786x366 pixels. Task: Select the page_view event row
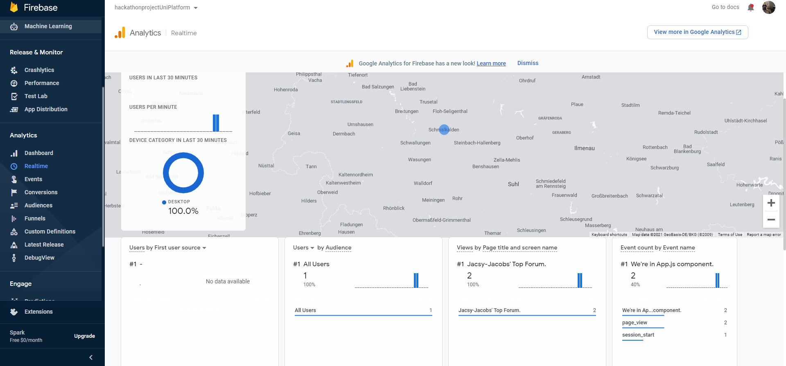pos(675,323)
